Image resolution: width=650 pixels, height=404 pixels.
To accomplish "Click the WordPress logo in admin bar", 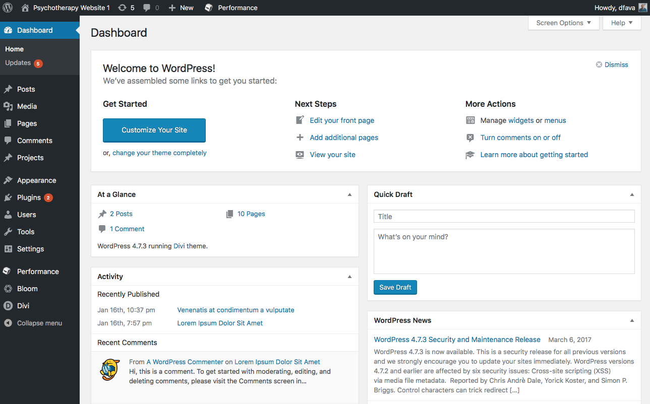I will point(8,8).
